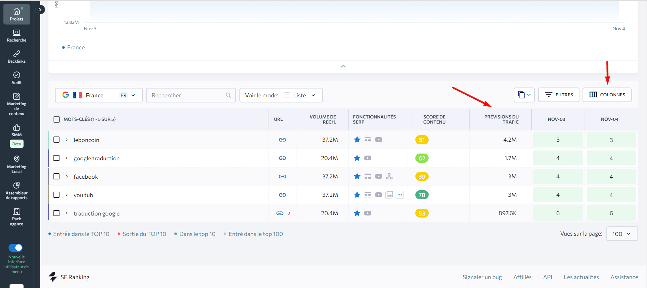Toggle France series in chart legend

73,47
